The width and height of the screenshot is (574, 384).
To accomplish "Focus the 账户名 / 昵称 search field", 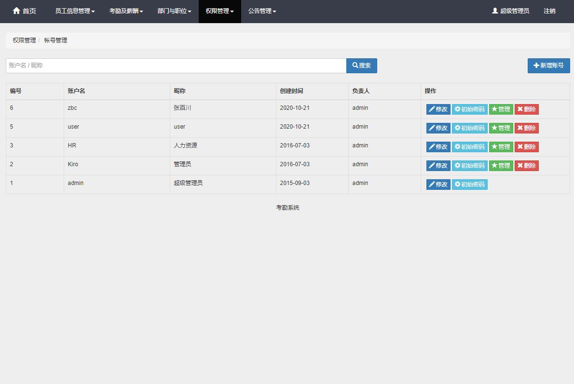I will point(176,66).
